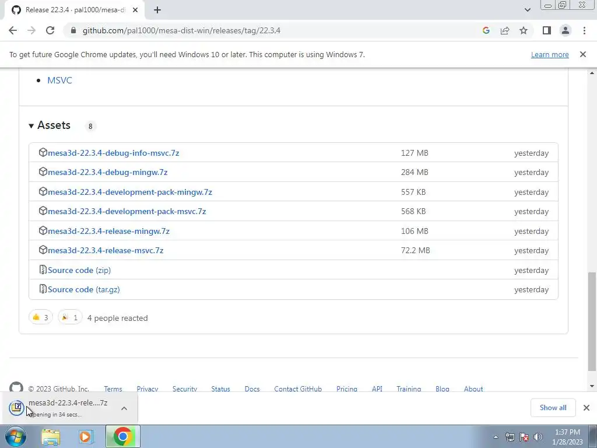This screenshot has width=597, height=448.
Task: Open the Chrome side panel
Action: 547,30
